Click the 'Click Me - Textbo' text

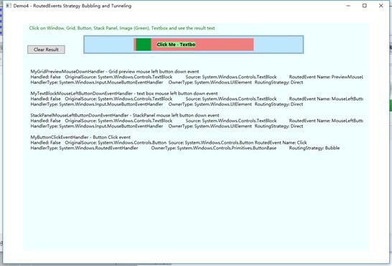(176, 45)
